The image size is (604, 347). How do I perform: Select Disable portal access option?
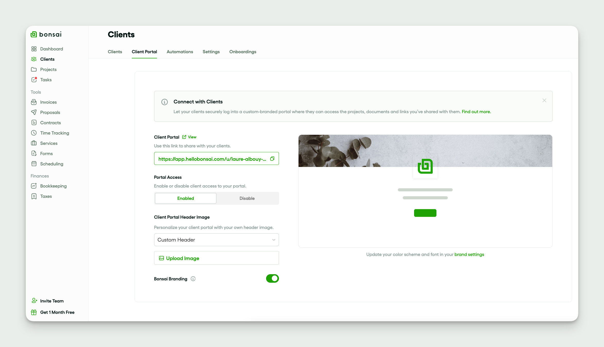tap(247, 198)
